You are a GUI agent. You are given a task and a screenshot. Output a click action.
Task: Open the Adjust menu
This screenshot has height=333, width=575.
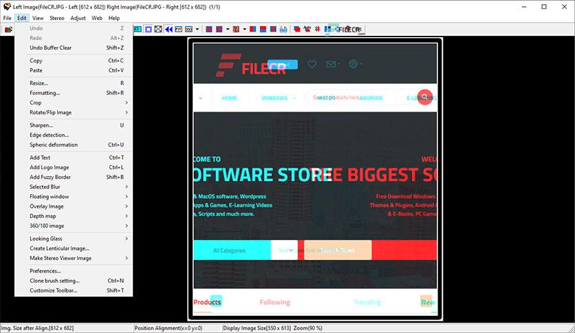pos(78,18)
